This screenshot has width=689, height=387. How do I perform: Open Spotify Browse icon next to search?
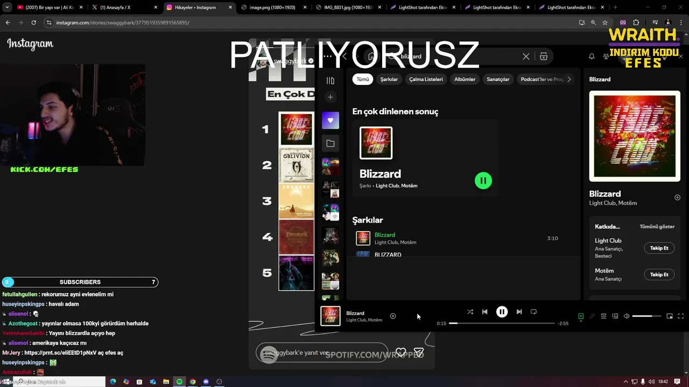pos(544,56)
